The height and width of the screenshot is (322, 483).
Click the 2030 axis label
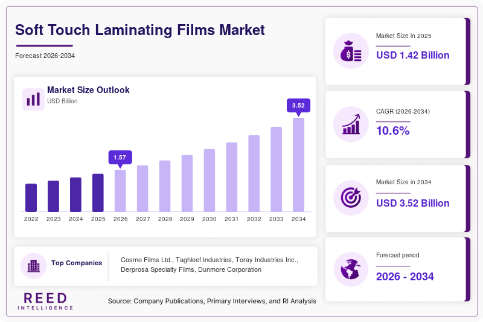(209, 219)
